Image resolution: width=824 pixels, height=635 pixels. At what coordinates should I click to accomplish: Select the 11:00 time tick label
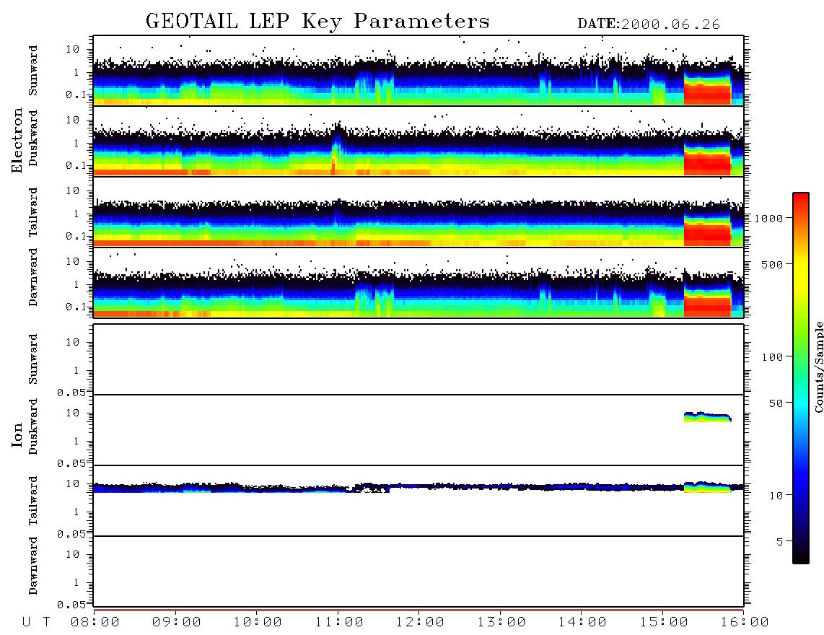coord(339,623)
